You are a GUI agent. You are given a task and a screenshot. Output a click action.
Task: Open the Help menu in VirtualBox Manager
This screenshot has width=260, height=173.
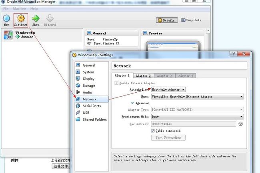coord(34,9)
